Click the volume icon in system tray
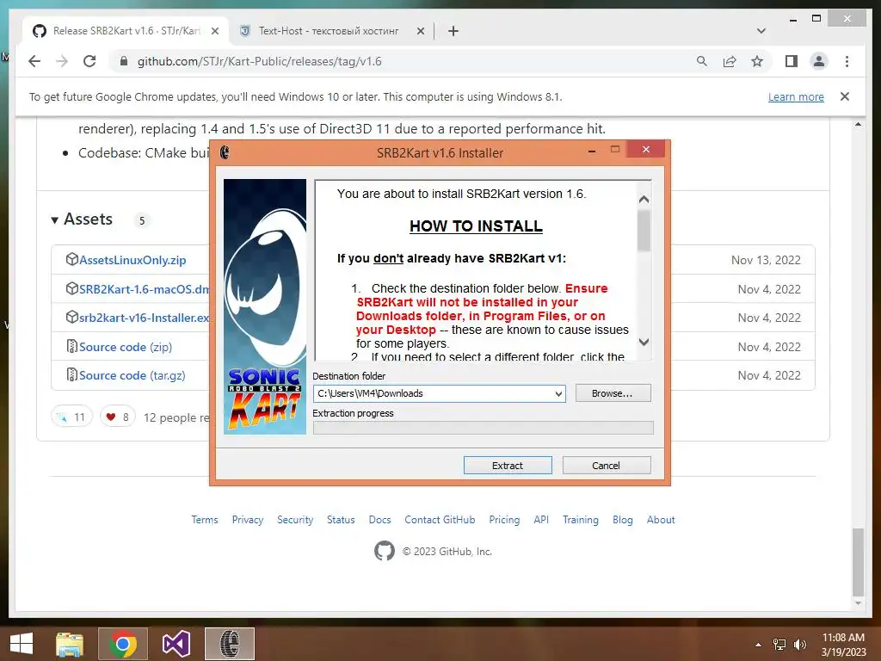Screen dimensions: 881x661 pos(800,645)
